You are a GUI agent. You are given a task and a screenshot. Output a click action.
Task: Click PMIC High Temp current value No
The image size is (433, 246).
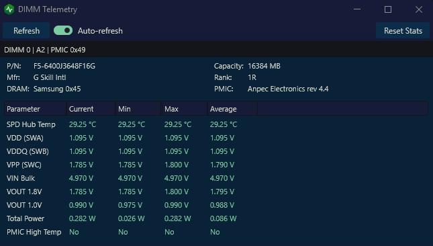pos(74,232)
